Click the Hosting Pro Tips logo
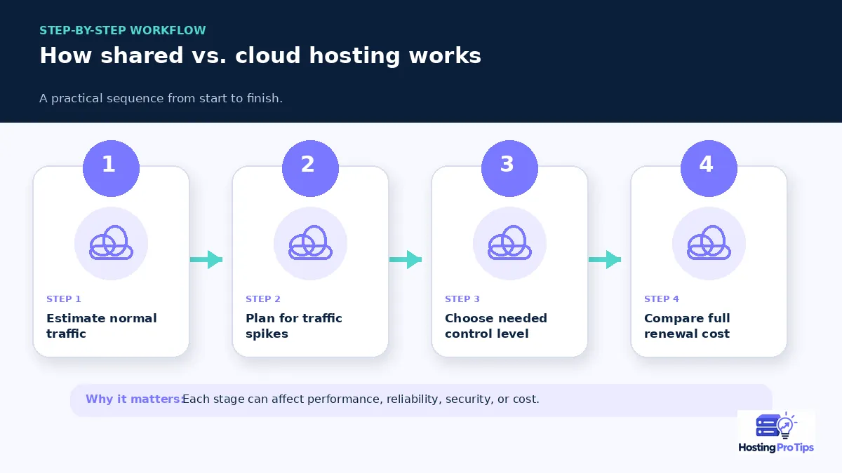Image resolution: width=842 pixels, height=473 pixels. point(776,432)
